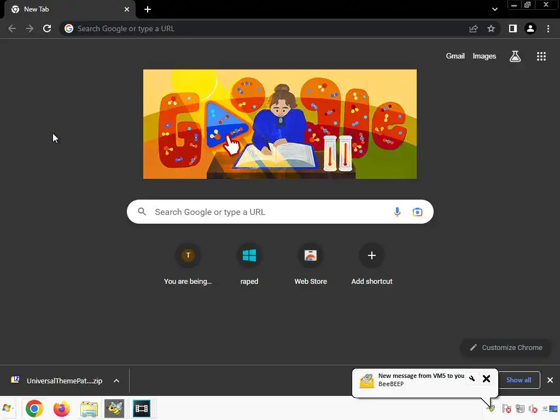Open the Images link
Image resolution: width=560 pixels, height=420 pixels.
485,56
